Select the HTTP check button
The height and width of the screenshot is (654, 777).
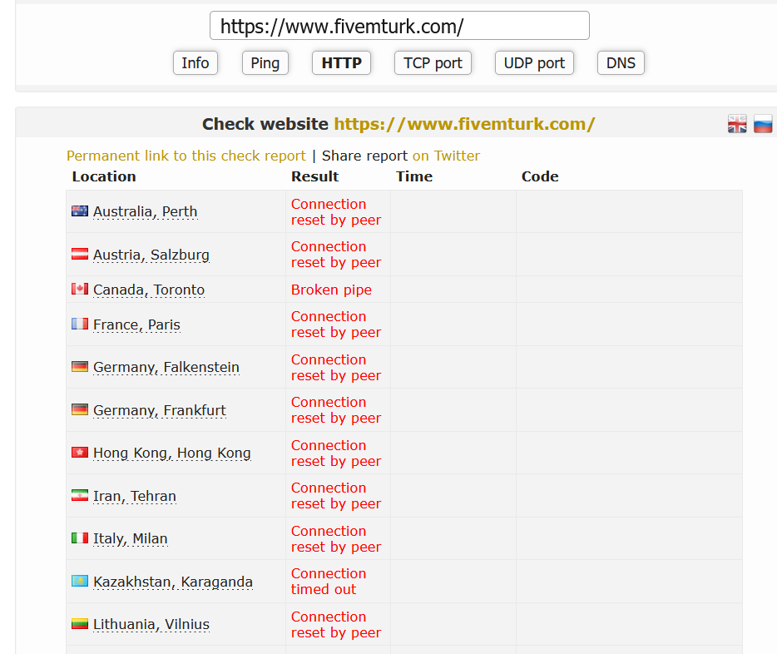coord(341,63)
